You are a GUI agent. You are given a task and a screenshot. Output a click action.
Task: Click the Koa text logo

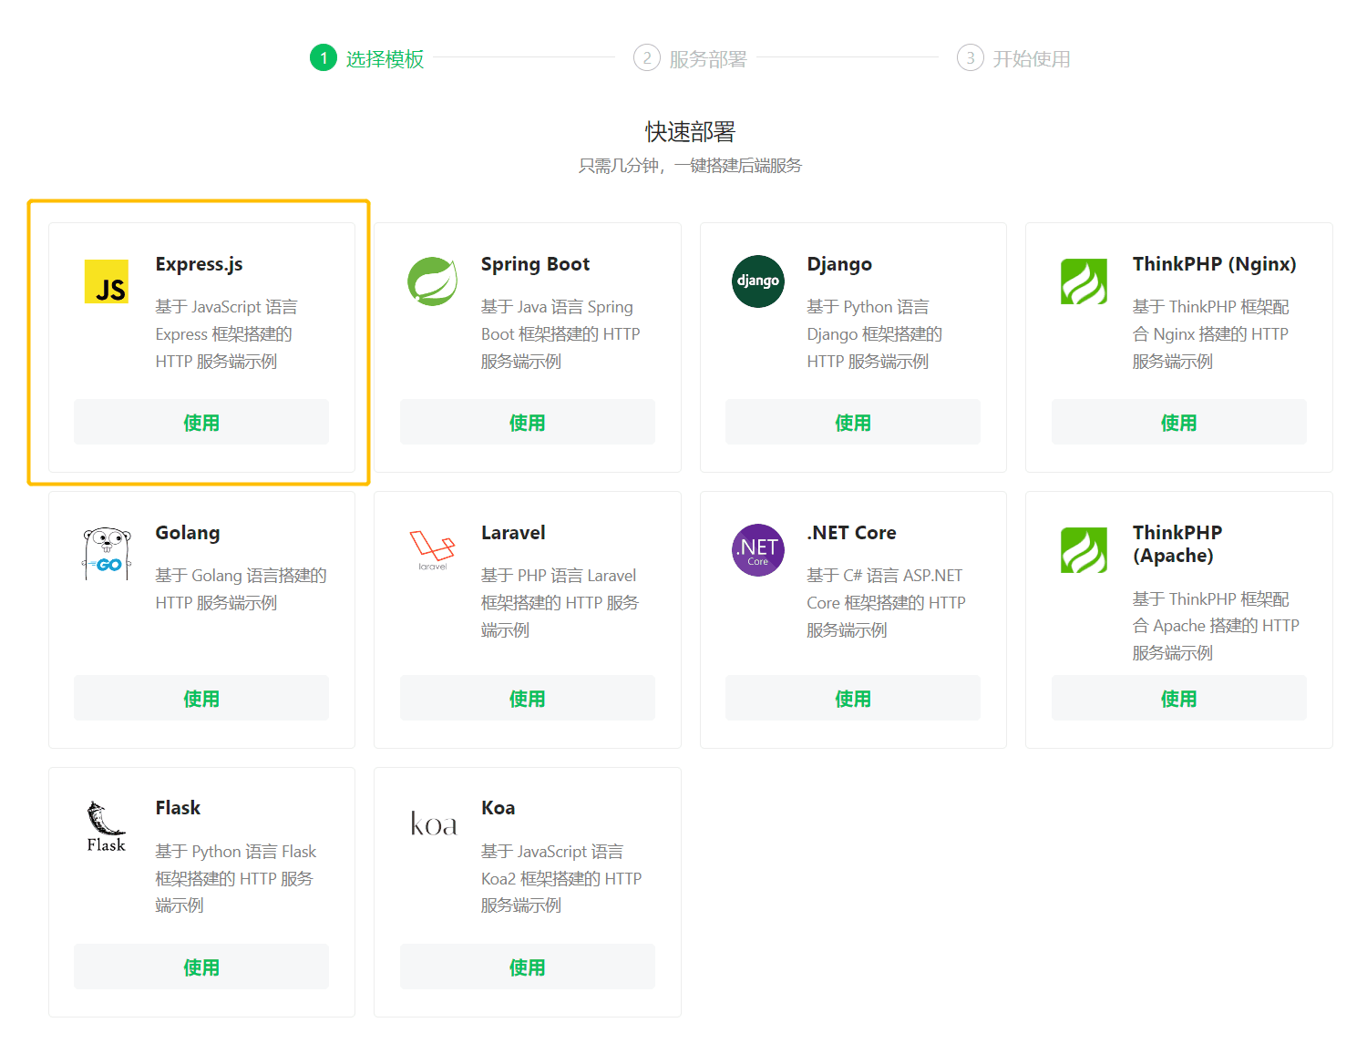tap(433, 823)
